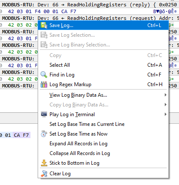Click the highlighted CA F7 bytes in lower pane

coord(22,135)
